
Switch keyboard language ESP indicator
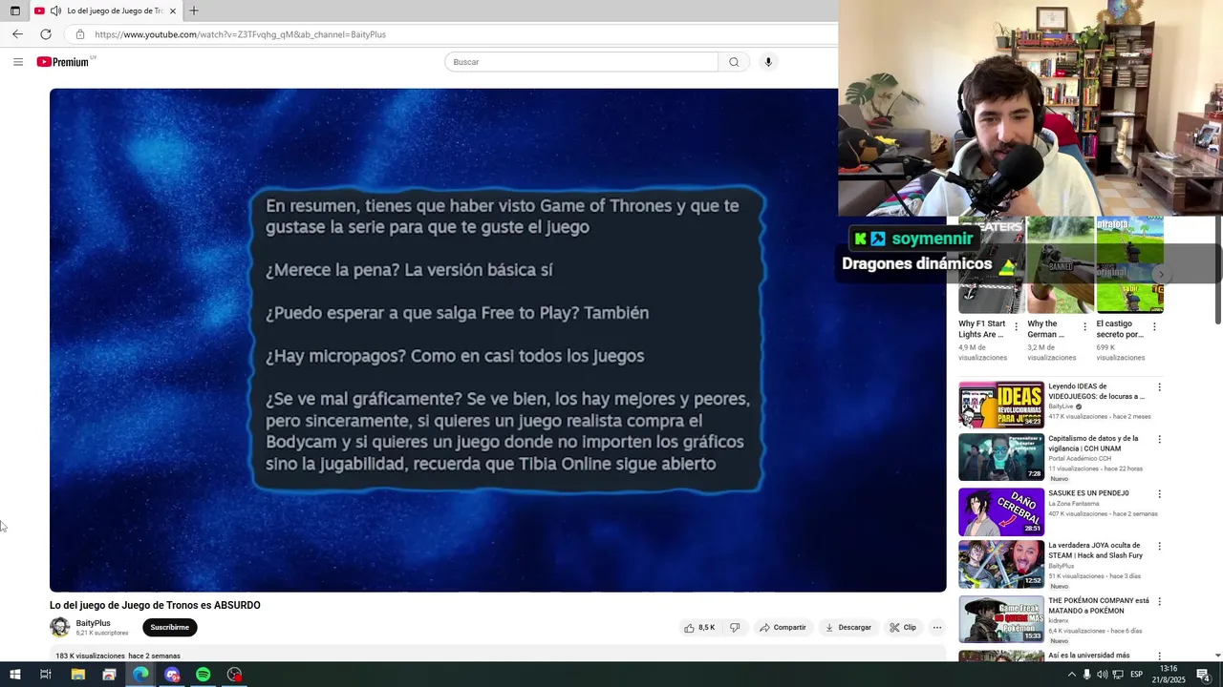coord(1136,675)
